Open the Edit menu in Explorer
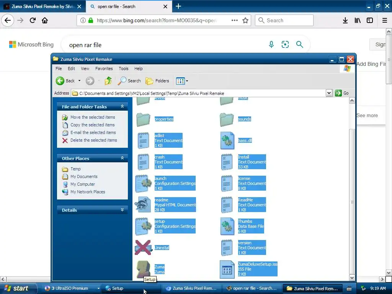392x294 pixels. tap(71, 69)
